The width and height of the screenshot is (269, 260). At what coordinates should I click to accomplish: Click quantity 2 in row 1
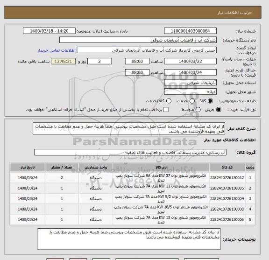(x=62, y=178)
